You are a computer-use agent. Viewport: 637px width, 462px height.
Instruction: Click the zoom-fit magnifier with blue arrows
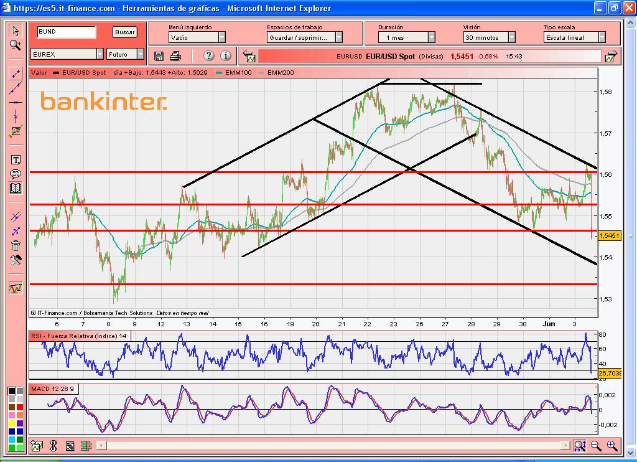580,446
